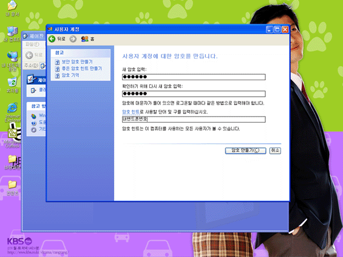Open 좋은 암호 힌트 만들기 help topic
This screenshot has width=343, height=257.
click(x=82, y=69)
